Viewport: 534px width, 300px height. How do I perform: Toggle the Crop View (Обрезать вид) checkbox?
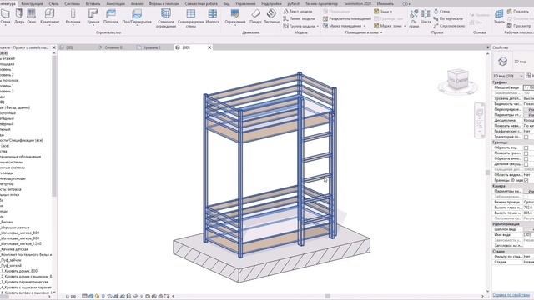pyautogui.click(x=526, y=147)
